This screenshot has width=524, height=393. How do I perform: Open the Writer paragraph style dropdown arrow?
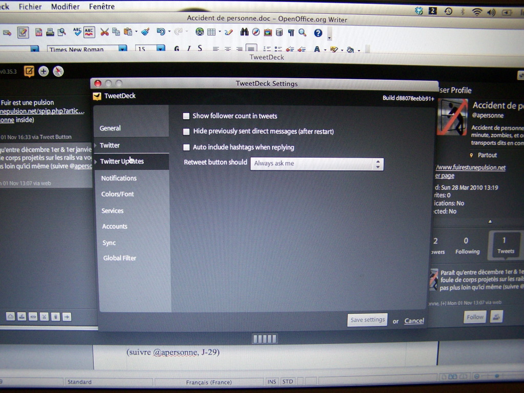35,49
